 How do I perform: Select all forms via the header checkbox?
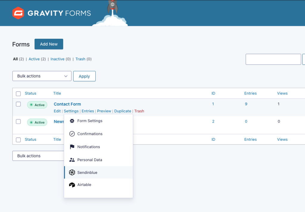18,93
